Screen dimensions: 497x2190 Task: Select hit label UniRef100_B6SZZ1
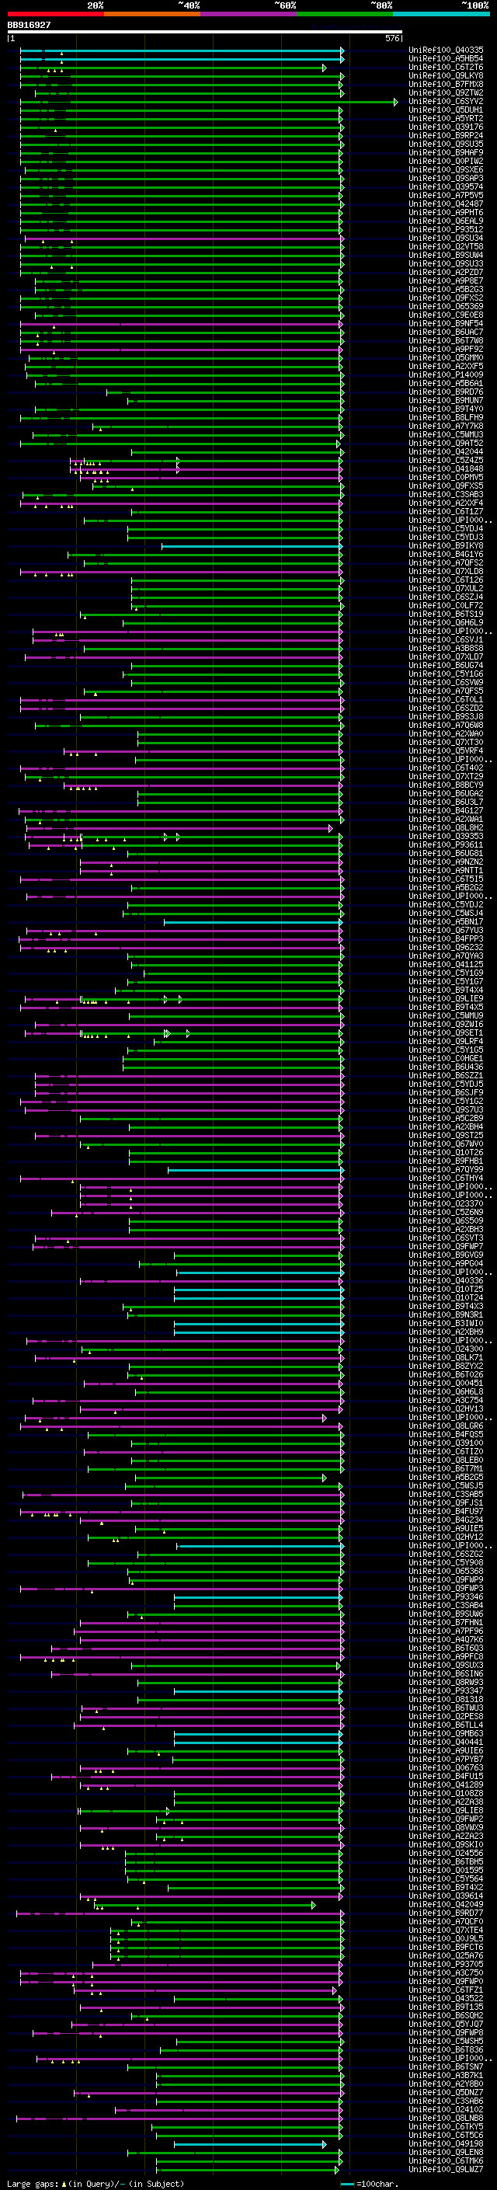click(446, 1075)
